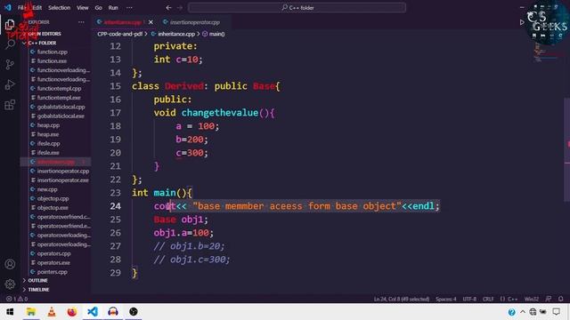570x320 pixels.
Task: Open the overflow menu (...) in menu bar
Action: [x=129, y=8]
